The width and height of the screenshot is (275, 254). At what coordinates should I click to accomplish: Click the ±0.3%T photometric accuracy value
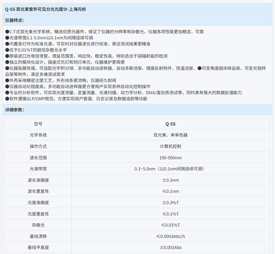[x=170, y=202]
